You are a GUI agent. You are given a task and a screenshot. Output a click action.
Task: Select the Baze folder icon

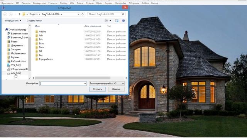37,43
